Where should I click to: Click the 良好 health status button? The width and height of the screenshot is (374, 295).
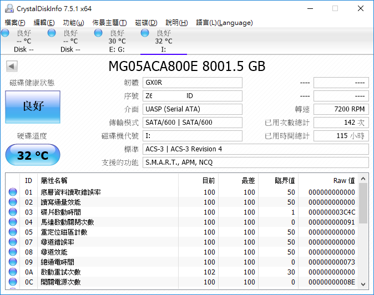33,107
